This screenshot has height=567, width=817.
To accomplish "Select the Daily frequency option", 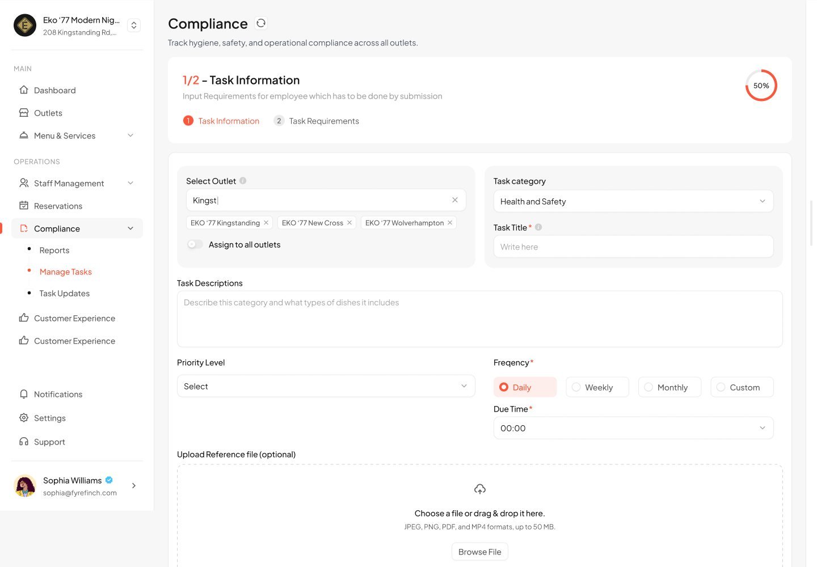I will coord(525,387).
